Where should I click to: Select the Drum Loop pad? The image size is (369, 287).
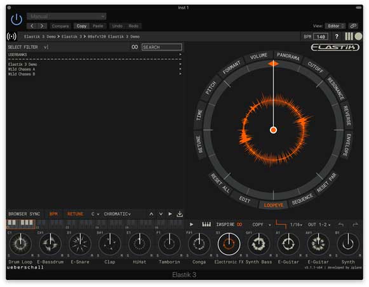[20, 244]
